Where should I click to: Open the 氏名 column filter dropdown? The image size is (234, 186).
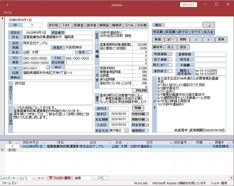127,143
